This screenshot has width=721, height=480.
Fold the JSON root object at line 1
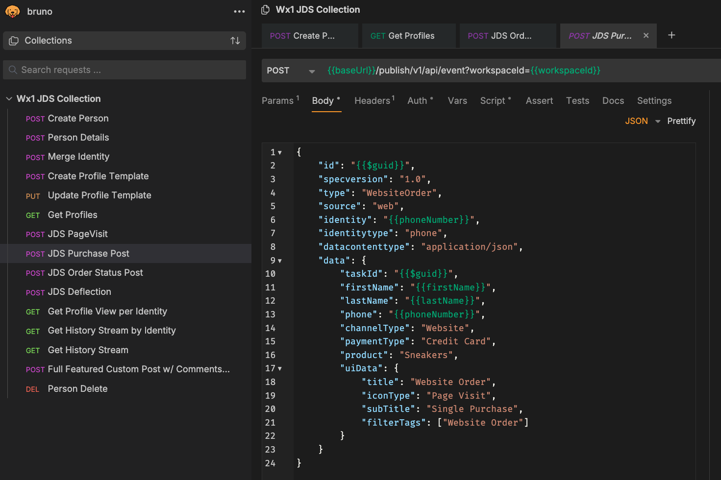point(280,153)
